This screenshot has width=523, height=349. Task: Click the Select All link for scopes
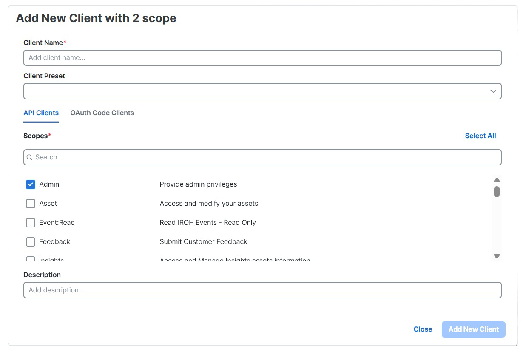(480, 136)
